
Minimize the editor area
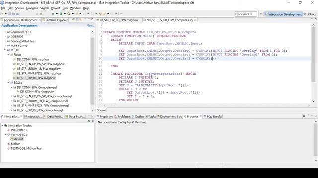tap(312, 19)
